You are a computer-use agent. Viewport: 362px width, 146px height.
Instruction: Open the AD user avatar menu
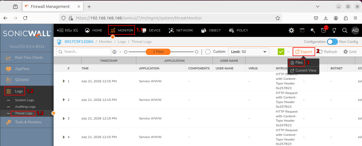point(355,30)
